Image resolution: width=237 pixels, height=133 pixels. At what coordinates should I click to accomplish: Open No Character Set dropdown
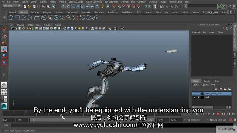click(x=218, y=120)
